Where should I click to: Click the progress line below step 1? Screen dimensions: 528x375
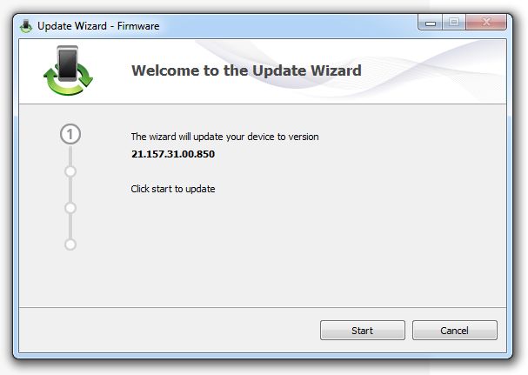[70, 155]
